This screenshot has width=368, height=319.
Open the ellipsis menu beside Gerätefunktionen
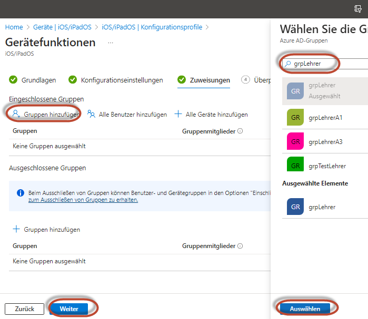point(111,43)
